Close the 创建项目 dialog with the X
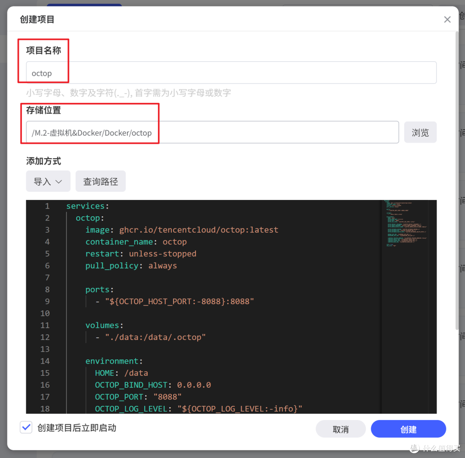This screenshot has width=465, height=458. point(447,19)
